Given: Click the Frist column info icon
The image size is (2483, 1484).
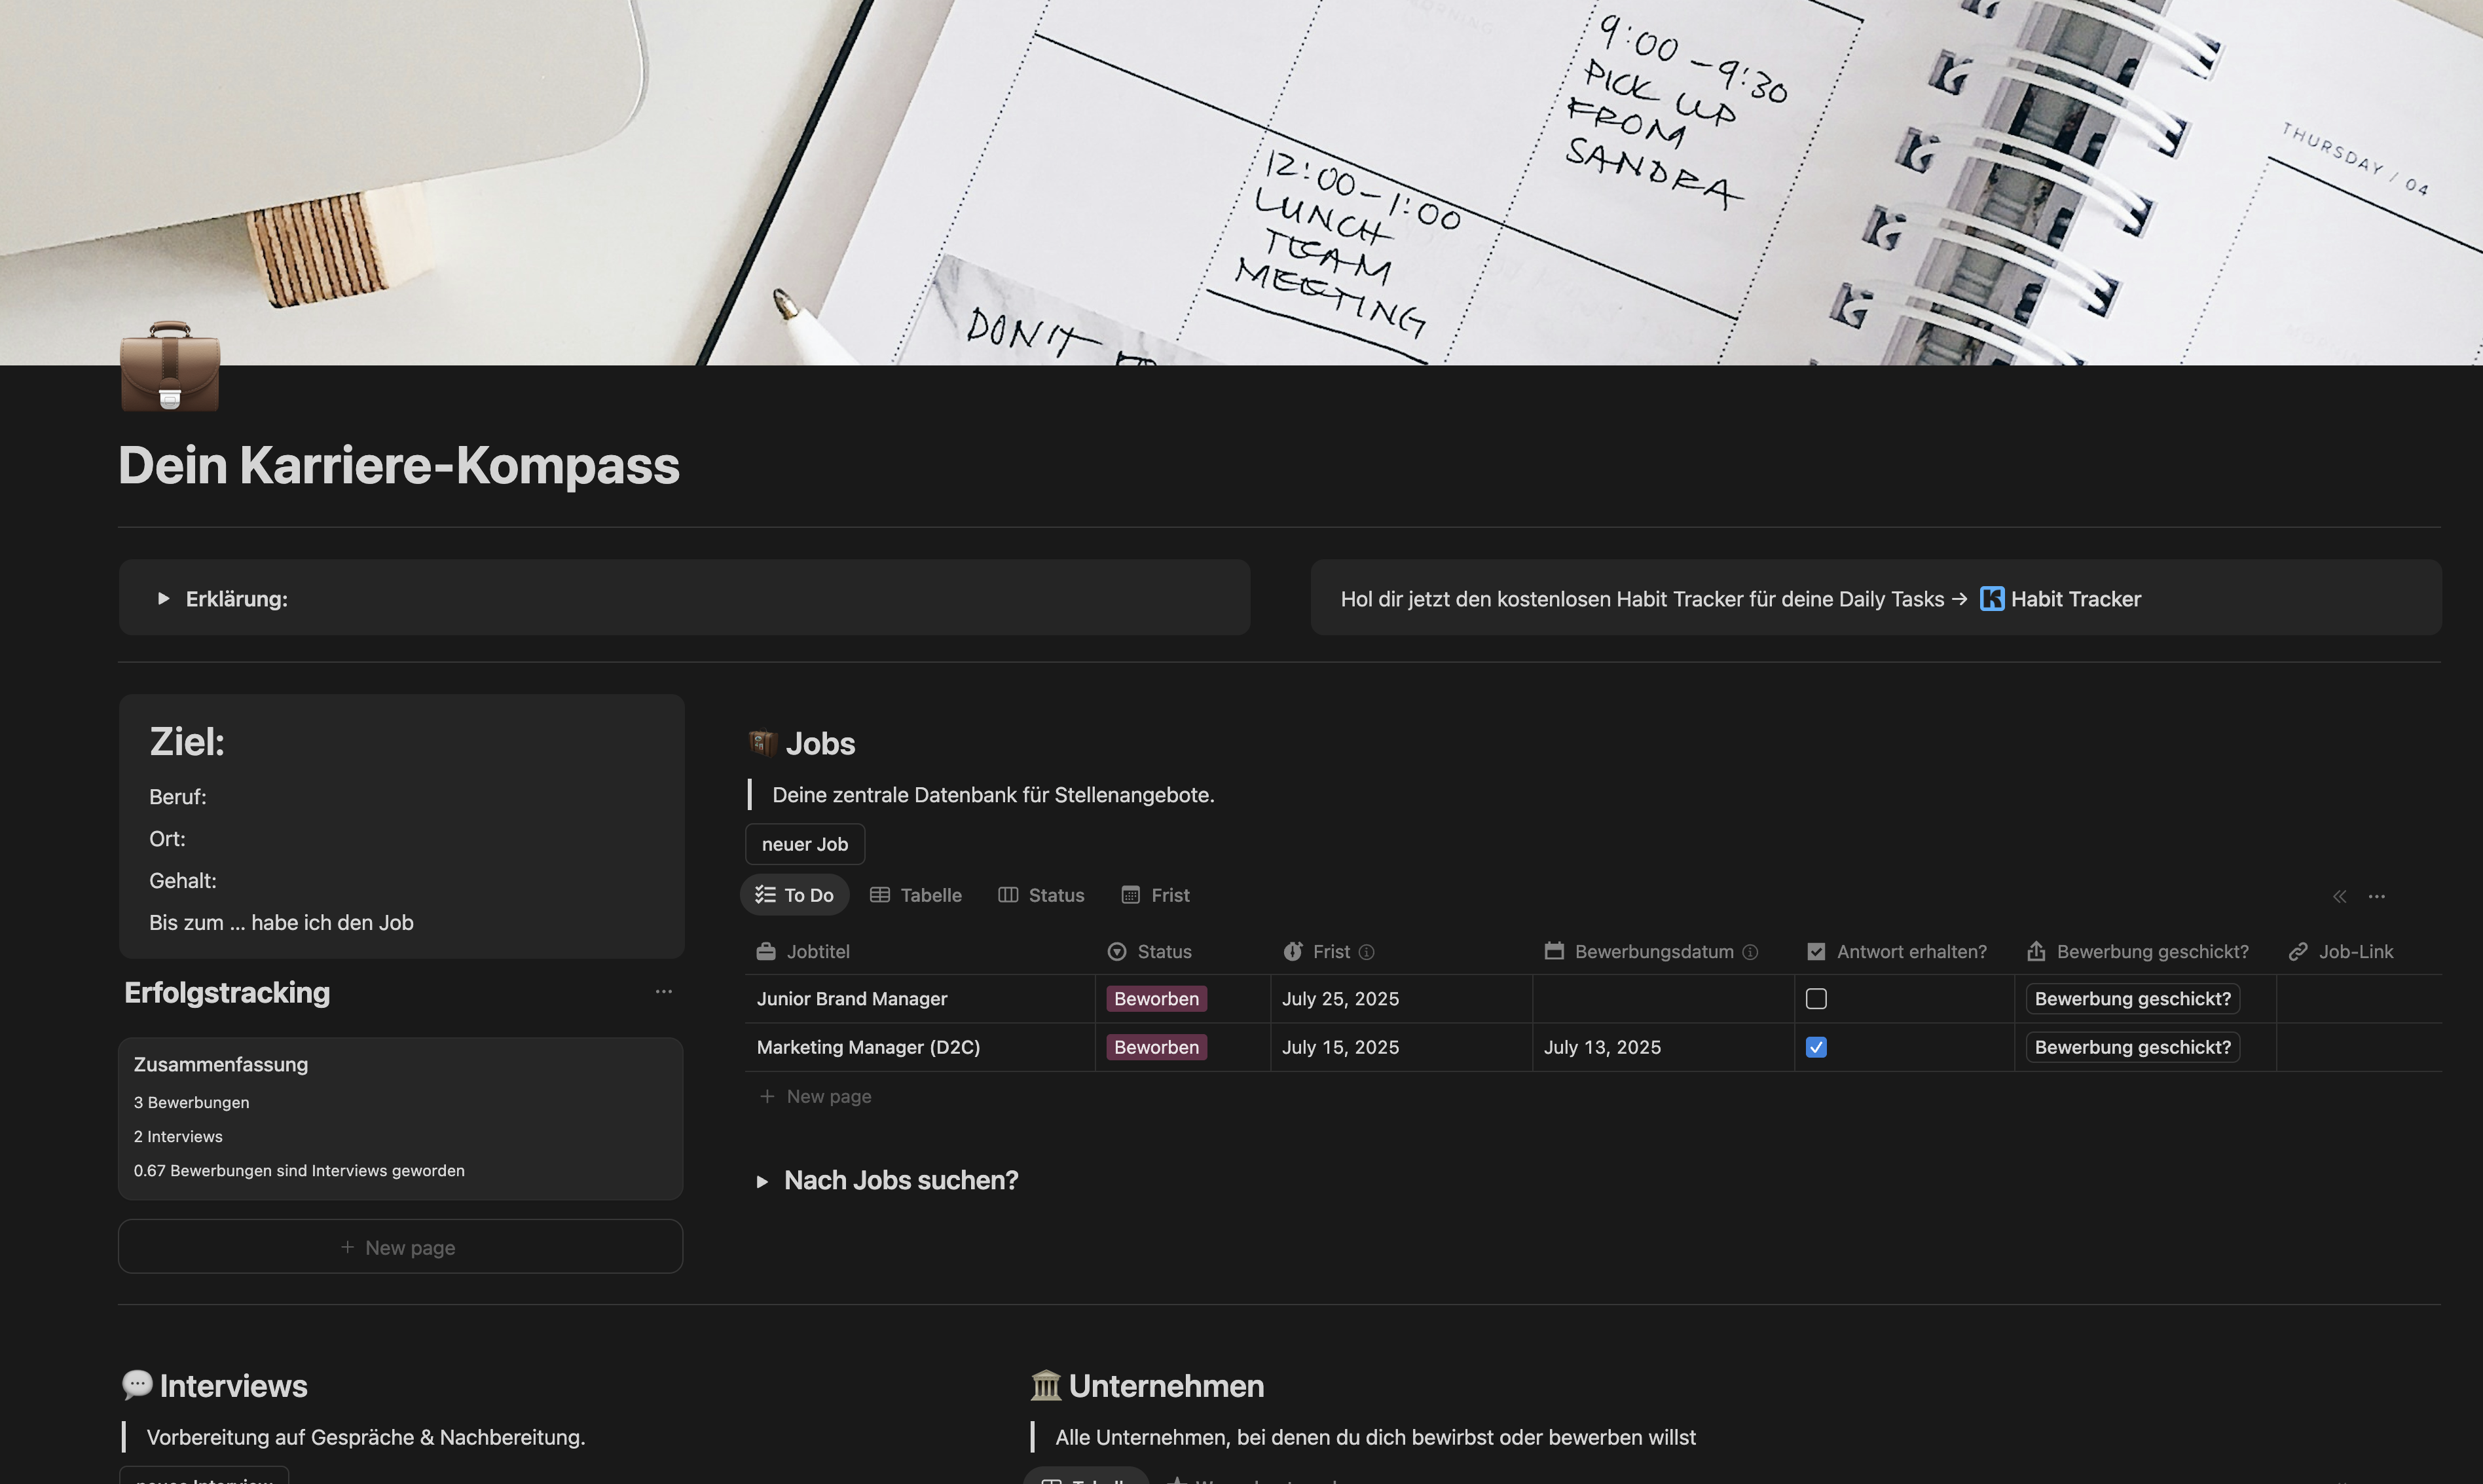Looking at the screenshot, I should coord(1367,953).
